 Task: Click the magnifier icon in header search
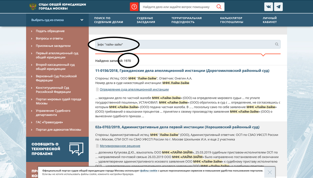[x=219, y=7]
